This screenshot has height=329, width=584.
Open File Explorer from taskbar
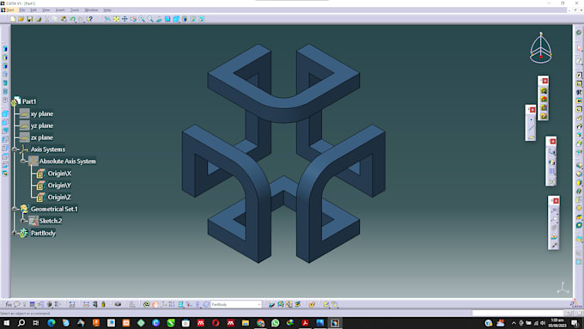246,323
